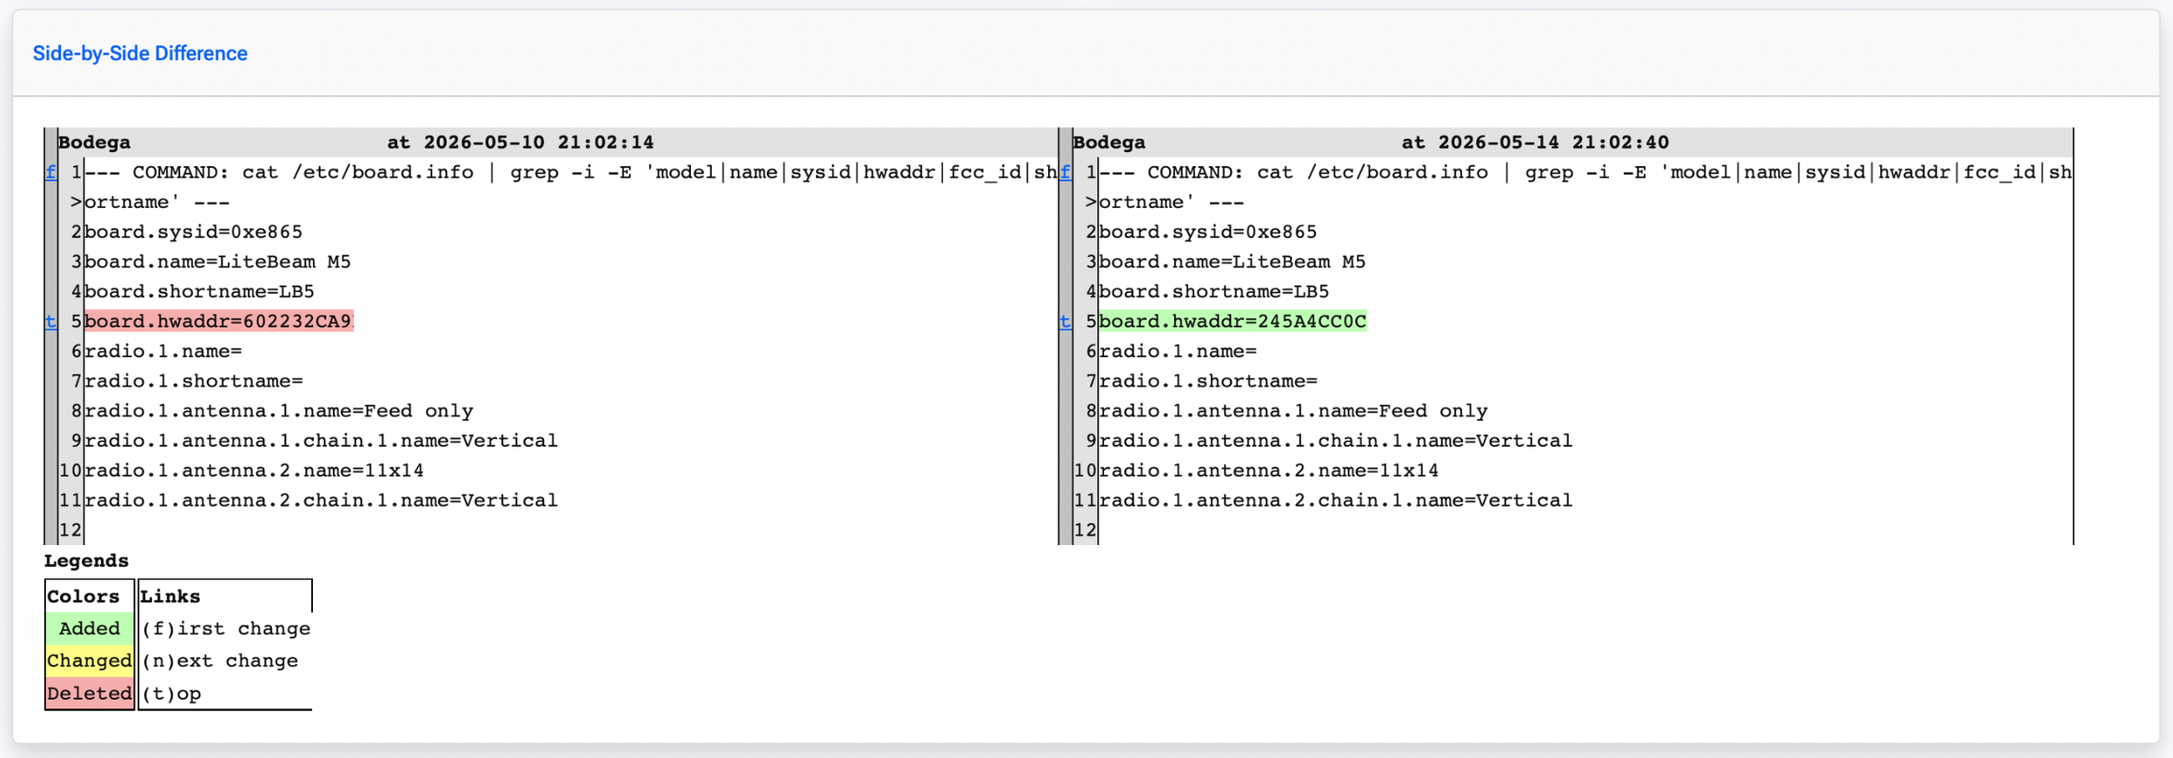The height and width of the screenshot is (758, 2173).
Task: Click the Colors legend column header
Action: pos(83,596)
